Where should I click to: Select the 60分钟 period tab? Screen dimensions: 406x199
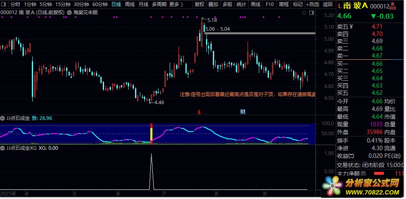(100, 4)
